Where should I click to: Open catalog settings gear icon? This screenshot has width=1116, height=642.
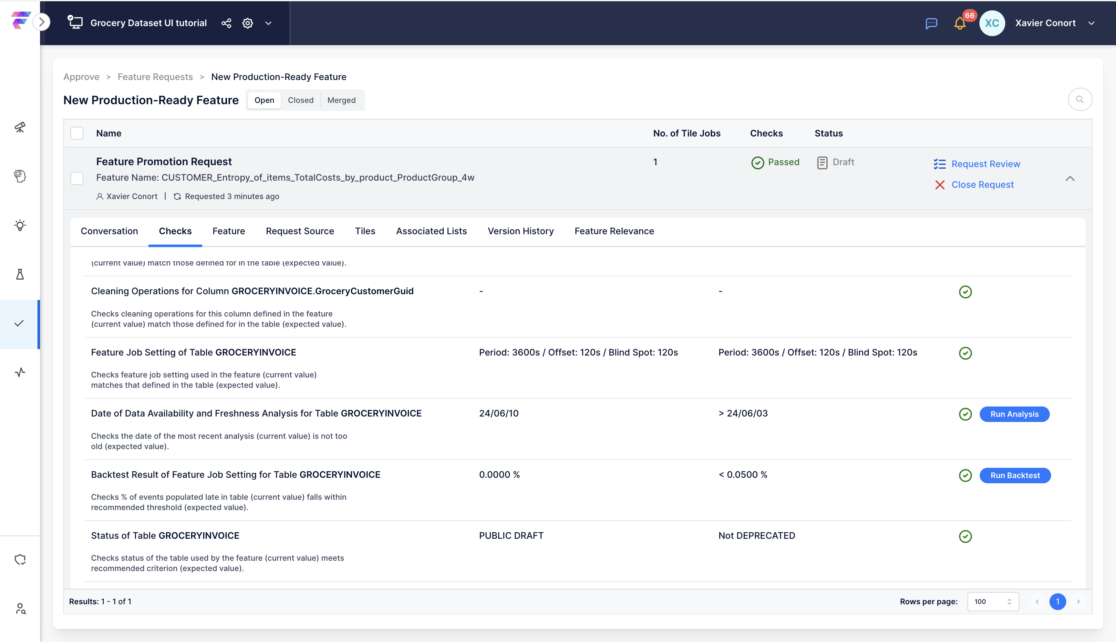248,23
